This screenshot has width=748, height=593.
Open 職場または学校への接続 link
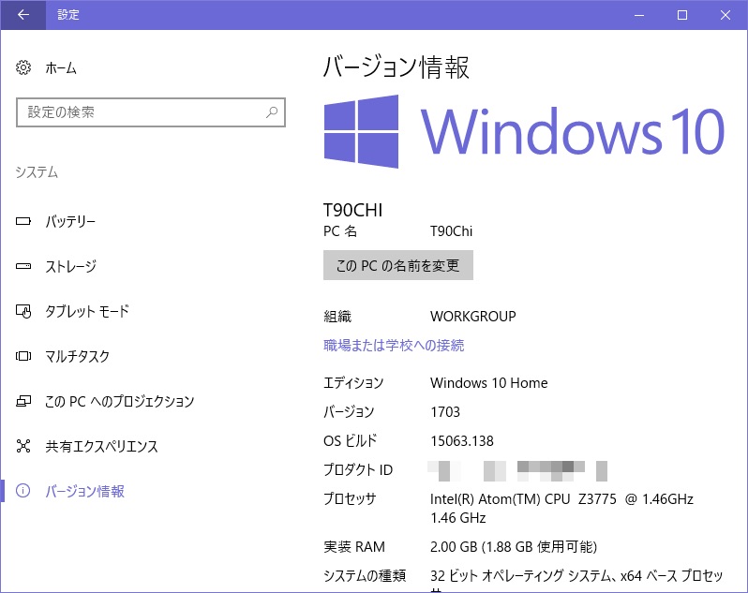click(394, 345)
